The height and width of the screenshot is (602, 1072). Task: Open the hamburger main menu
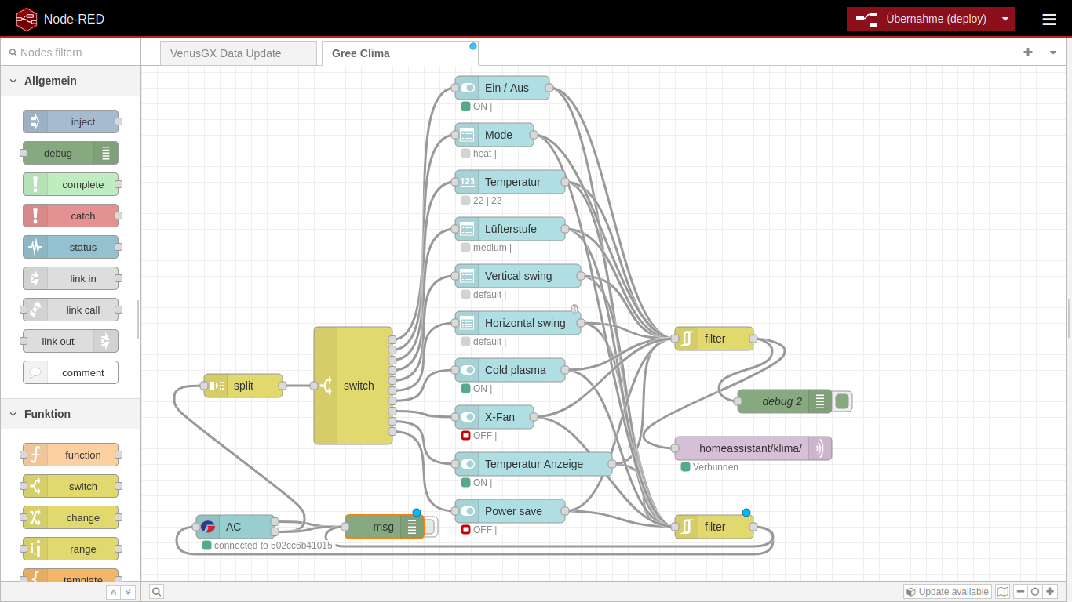(x=1048, y=20)
